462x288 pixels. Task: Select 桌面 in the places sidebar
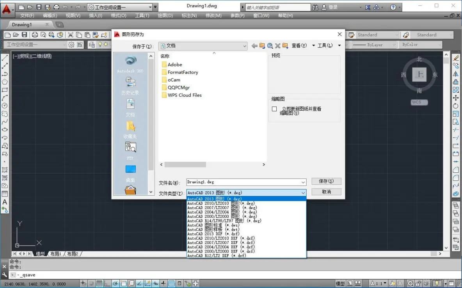[x=130, y=173]
